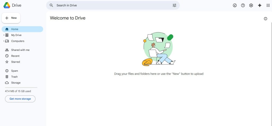Screen dimensions: 272x126
Task: Open the Spam folder
Action: pyautogui.click(x=22, y=71)
